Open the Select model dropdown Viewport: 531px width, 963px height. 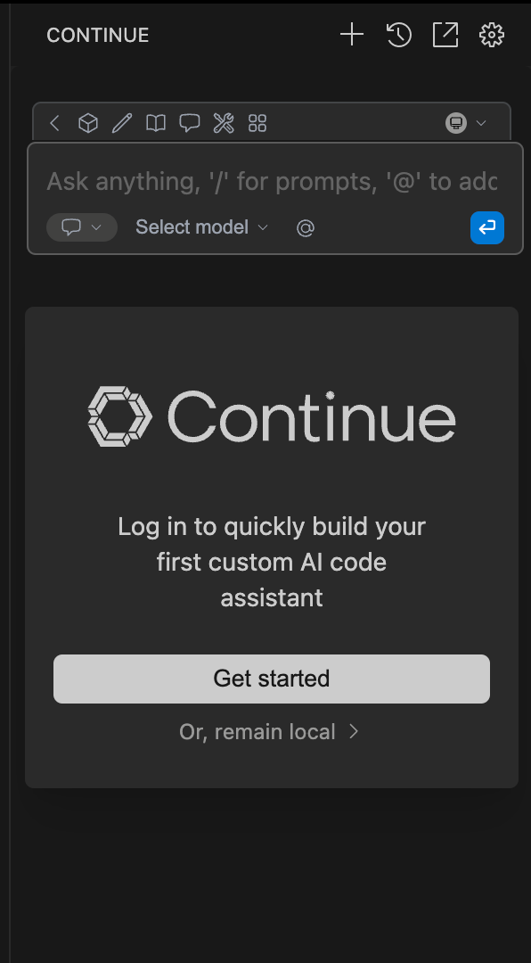coord(200,227)
